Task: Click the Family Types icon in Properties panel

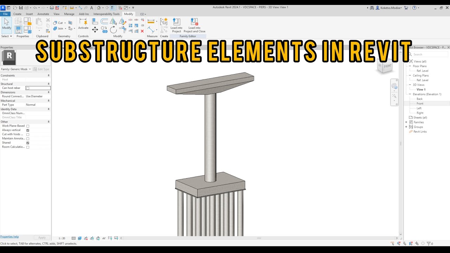Action: tap(27, 30)
